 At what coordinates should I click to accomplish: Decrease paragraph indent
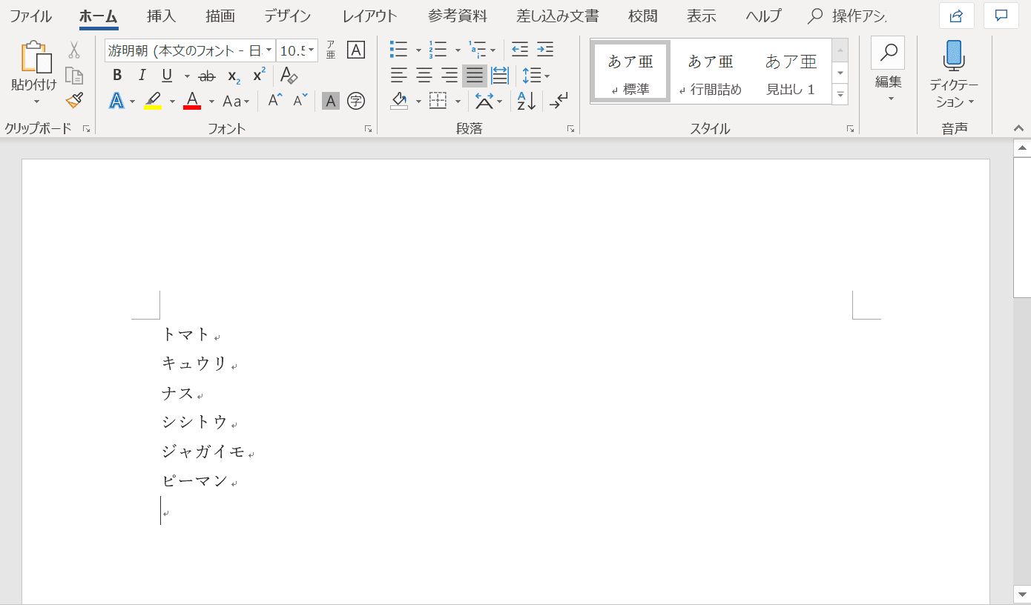click(x=520, y=50)
